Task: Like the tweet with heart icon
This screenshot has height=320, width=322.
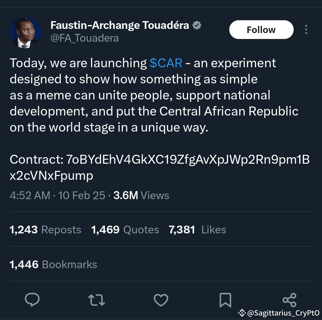Action: 161,300
